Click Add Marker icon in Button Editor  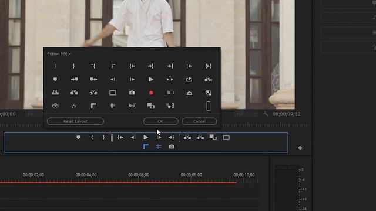[55, 79]
